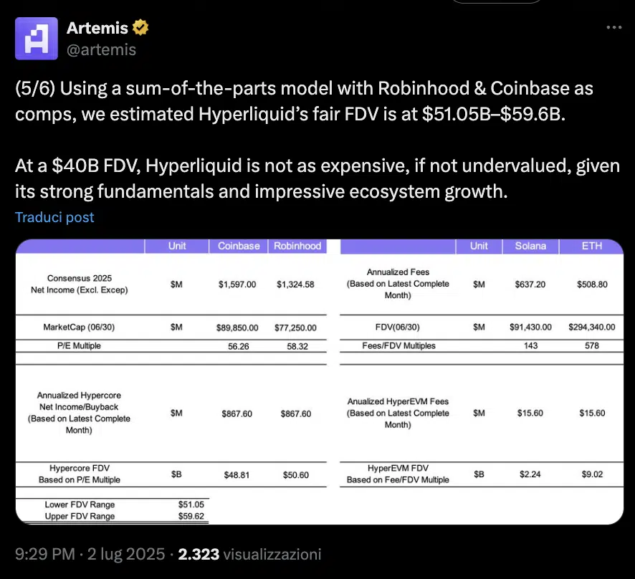Open the Artemis profile avatar
Image resolution: width=635 pixels, height=579 pixels.
pos(37,39)
